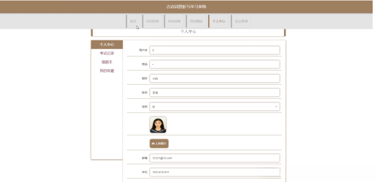The image size is (377, 182).
Task: Open 错题本 in the sidebar
Action: pos(107,62)
